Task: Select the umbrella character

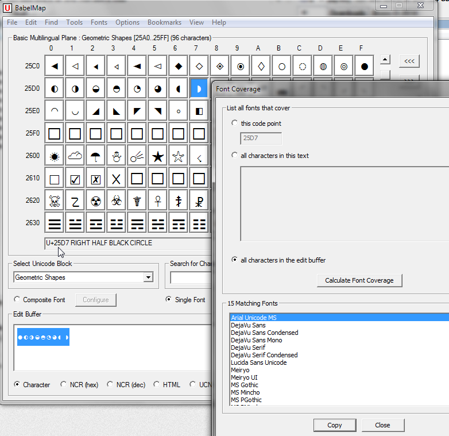Action: [96, 156]
